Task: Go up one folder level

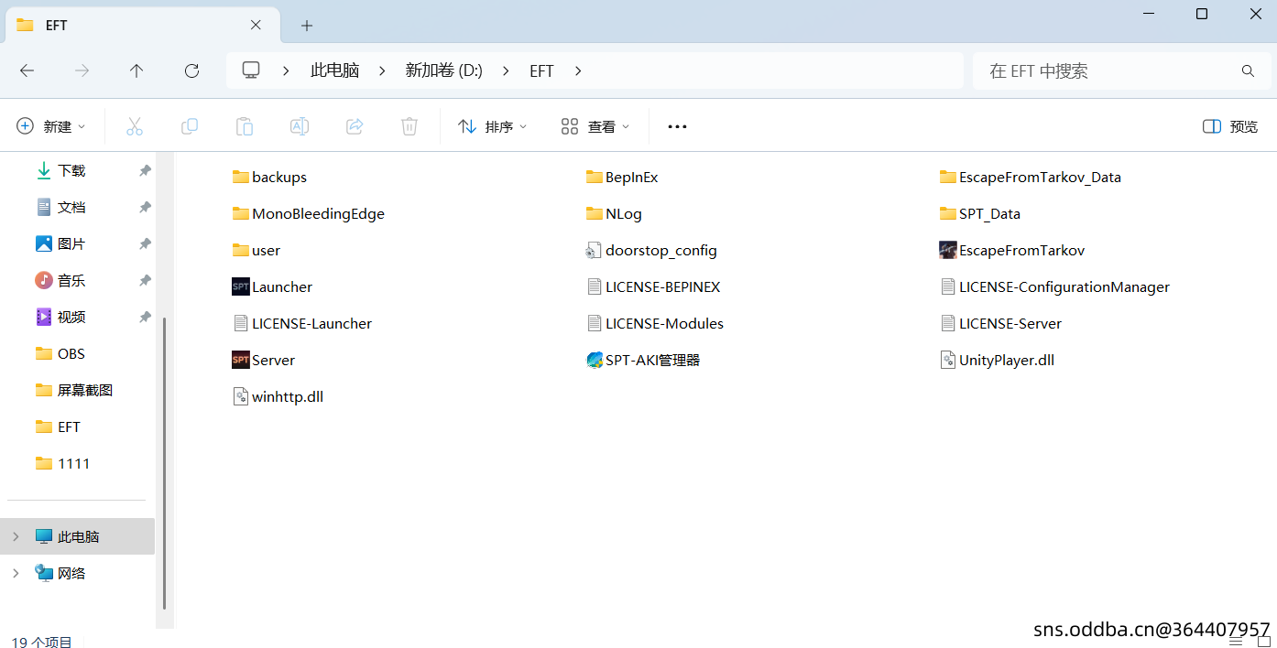Action: click(x=136, y=70)
